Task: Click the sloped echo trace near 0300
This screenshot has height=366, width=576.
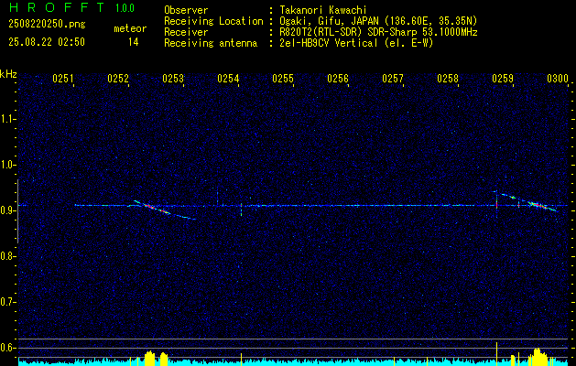Action: (x=528, y=202)
